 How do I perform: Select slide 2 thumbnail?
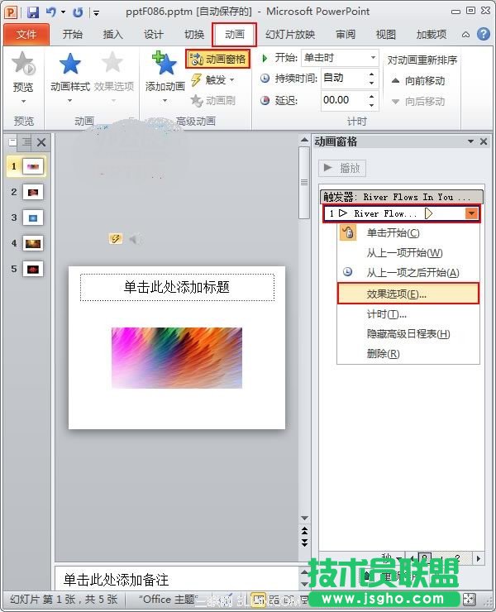(33, 192)
